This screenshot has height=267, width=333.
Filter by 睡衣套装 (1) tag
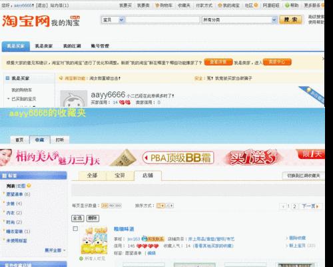pyautogui.click(x=18, y=232)
